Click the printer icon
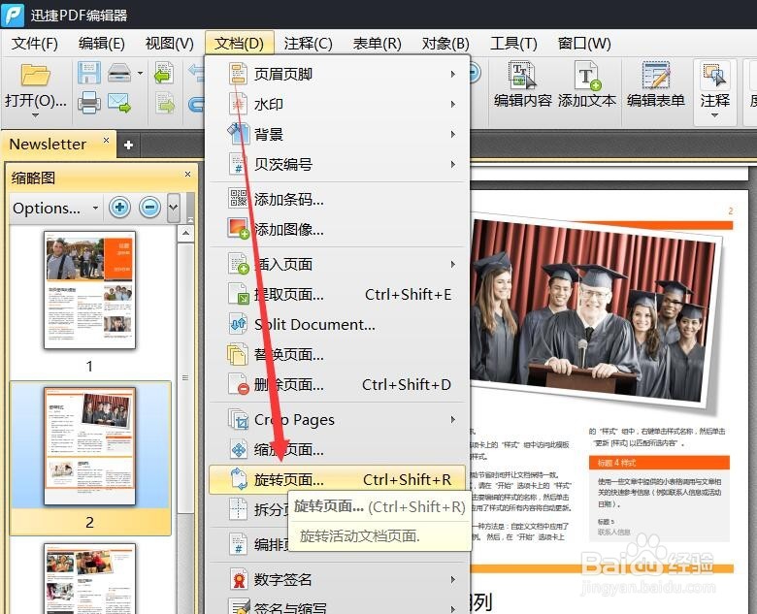The width and height of the screenshot is (757, 614). (x=89, y=103)
